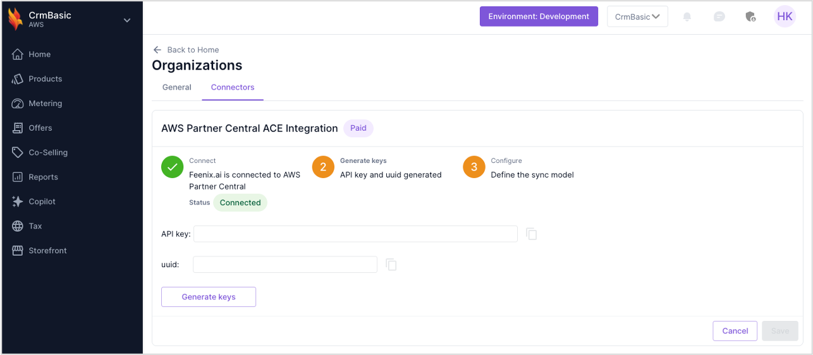Focus the uuid input field

coord(284,265)
